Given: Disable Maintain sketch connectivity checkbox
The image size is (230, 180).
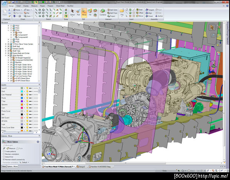Looking at the screenshot, I should point(4,159).
